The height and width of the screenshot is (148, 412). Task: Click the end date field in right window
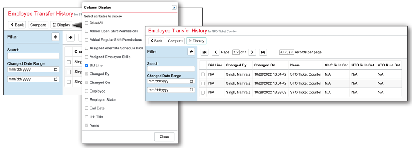click(171, 90)
